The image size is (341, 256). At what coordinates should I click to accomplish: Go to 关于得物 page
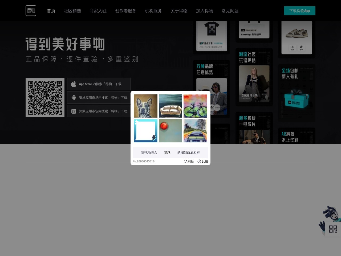[179, 11]
